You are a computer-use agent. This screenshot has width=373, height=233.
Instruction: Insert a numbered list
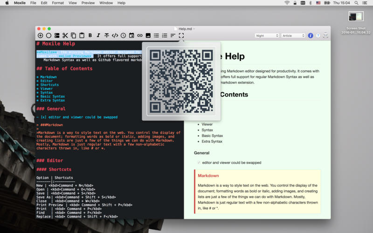pyautogui.click(x=165, y=35)
